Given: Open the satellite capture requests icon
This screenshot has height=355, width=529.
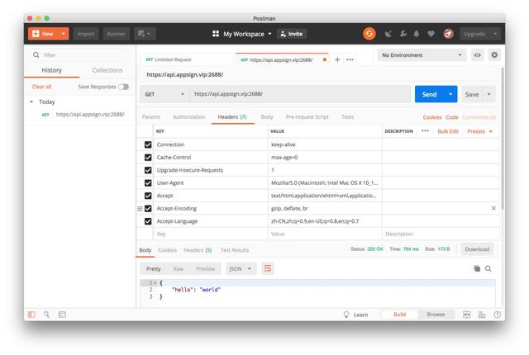Looking at the screenshot, I should coord(388,34).
